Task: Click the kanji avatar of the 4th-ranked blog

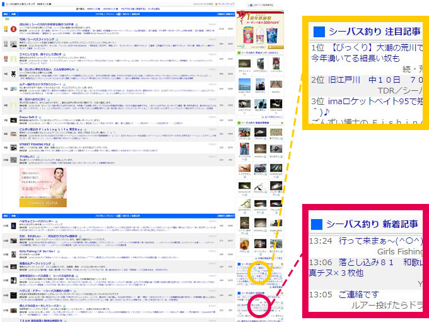Action: (14, 73)
